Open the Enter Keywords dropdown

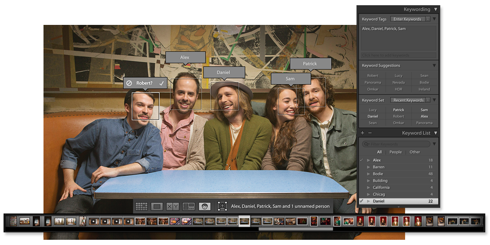(410, 19)
